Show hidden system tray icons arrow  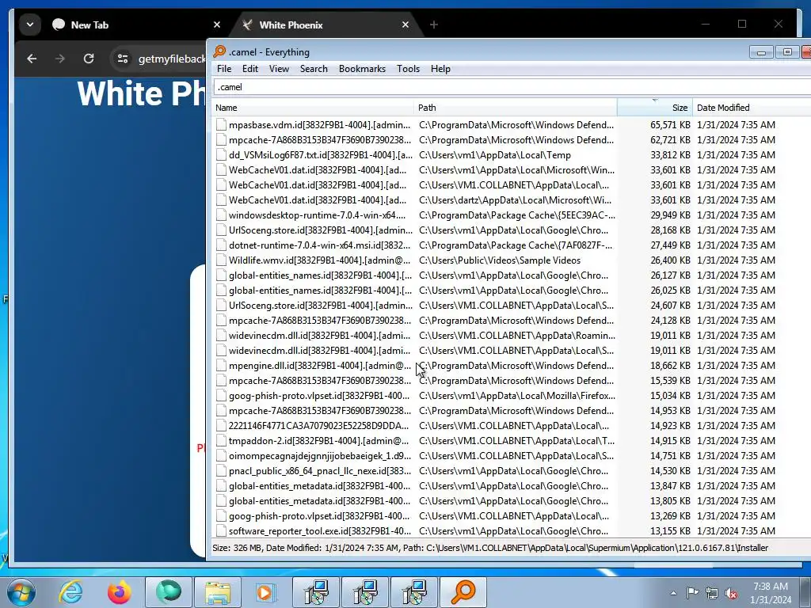[673, 593]
